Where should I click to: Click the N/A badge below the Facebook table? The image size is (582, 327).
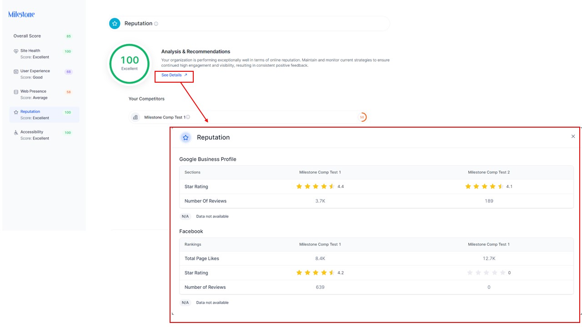click(x=185, y=303)
